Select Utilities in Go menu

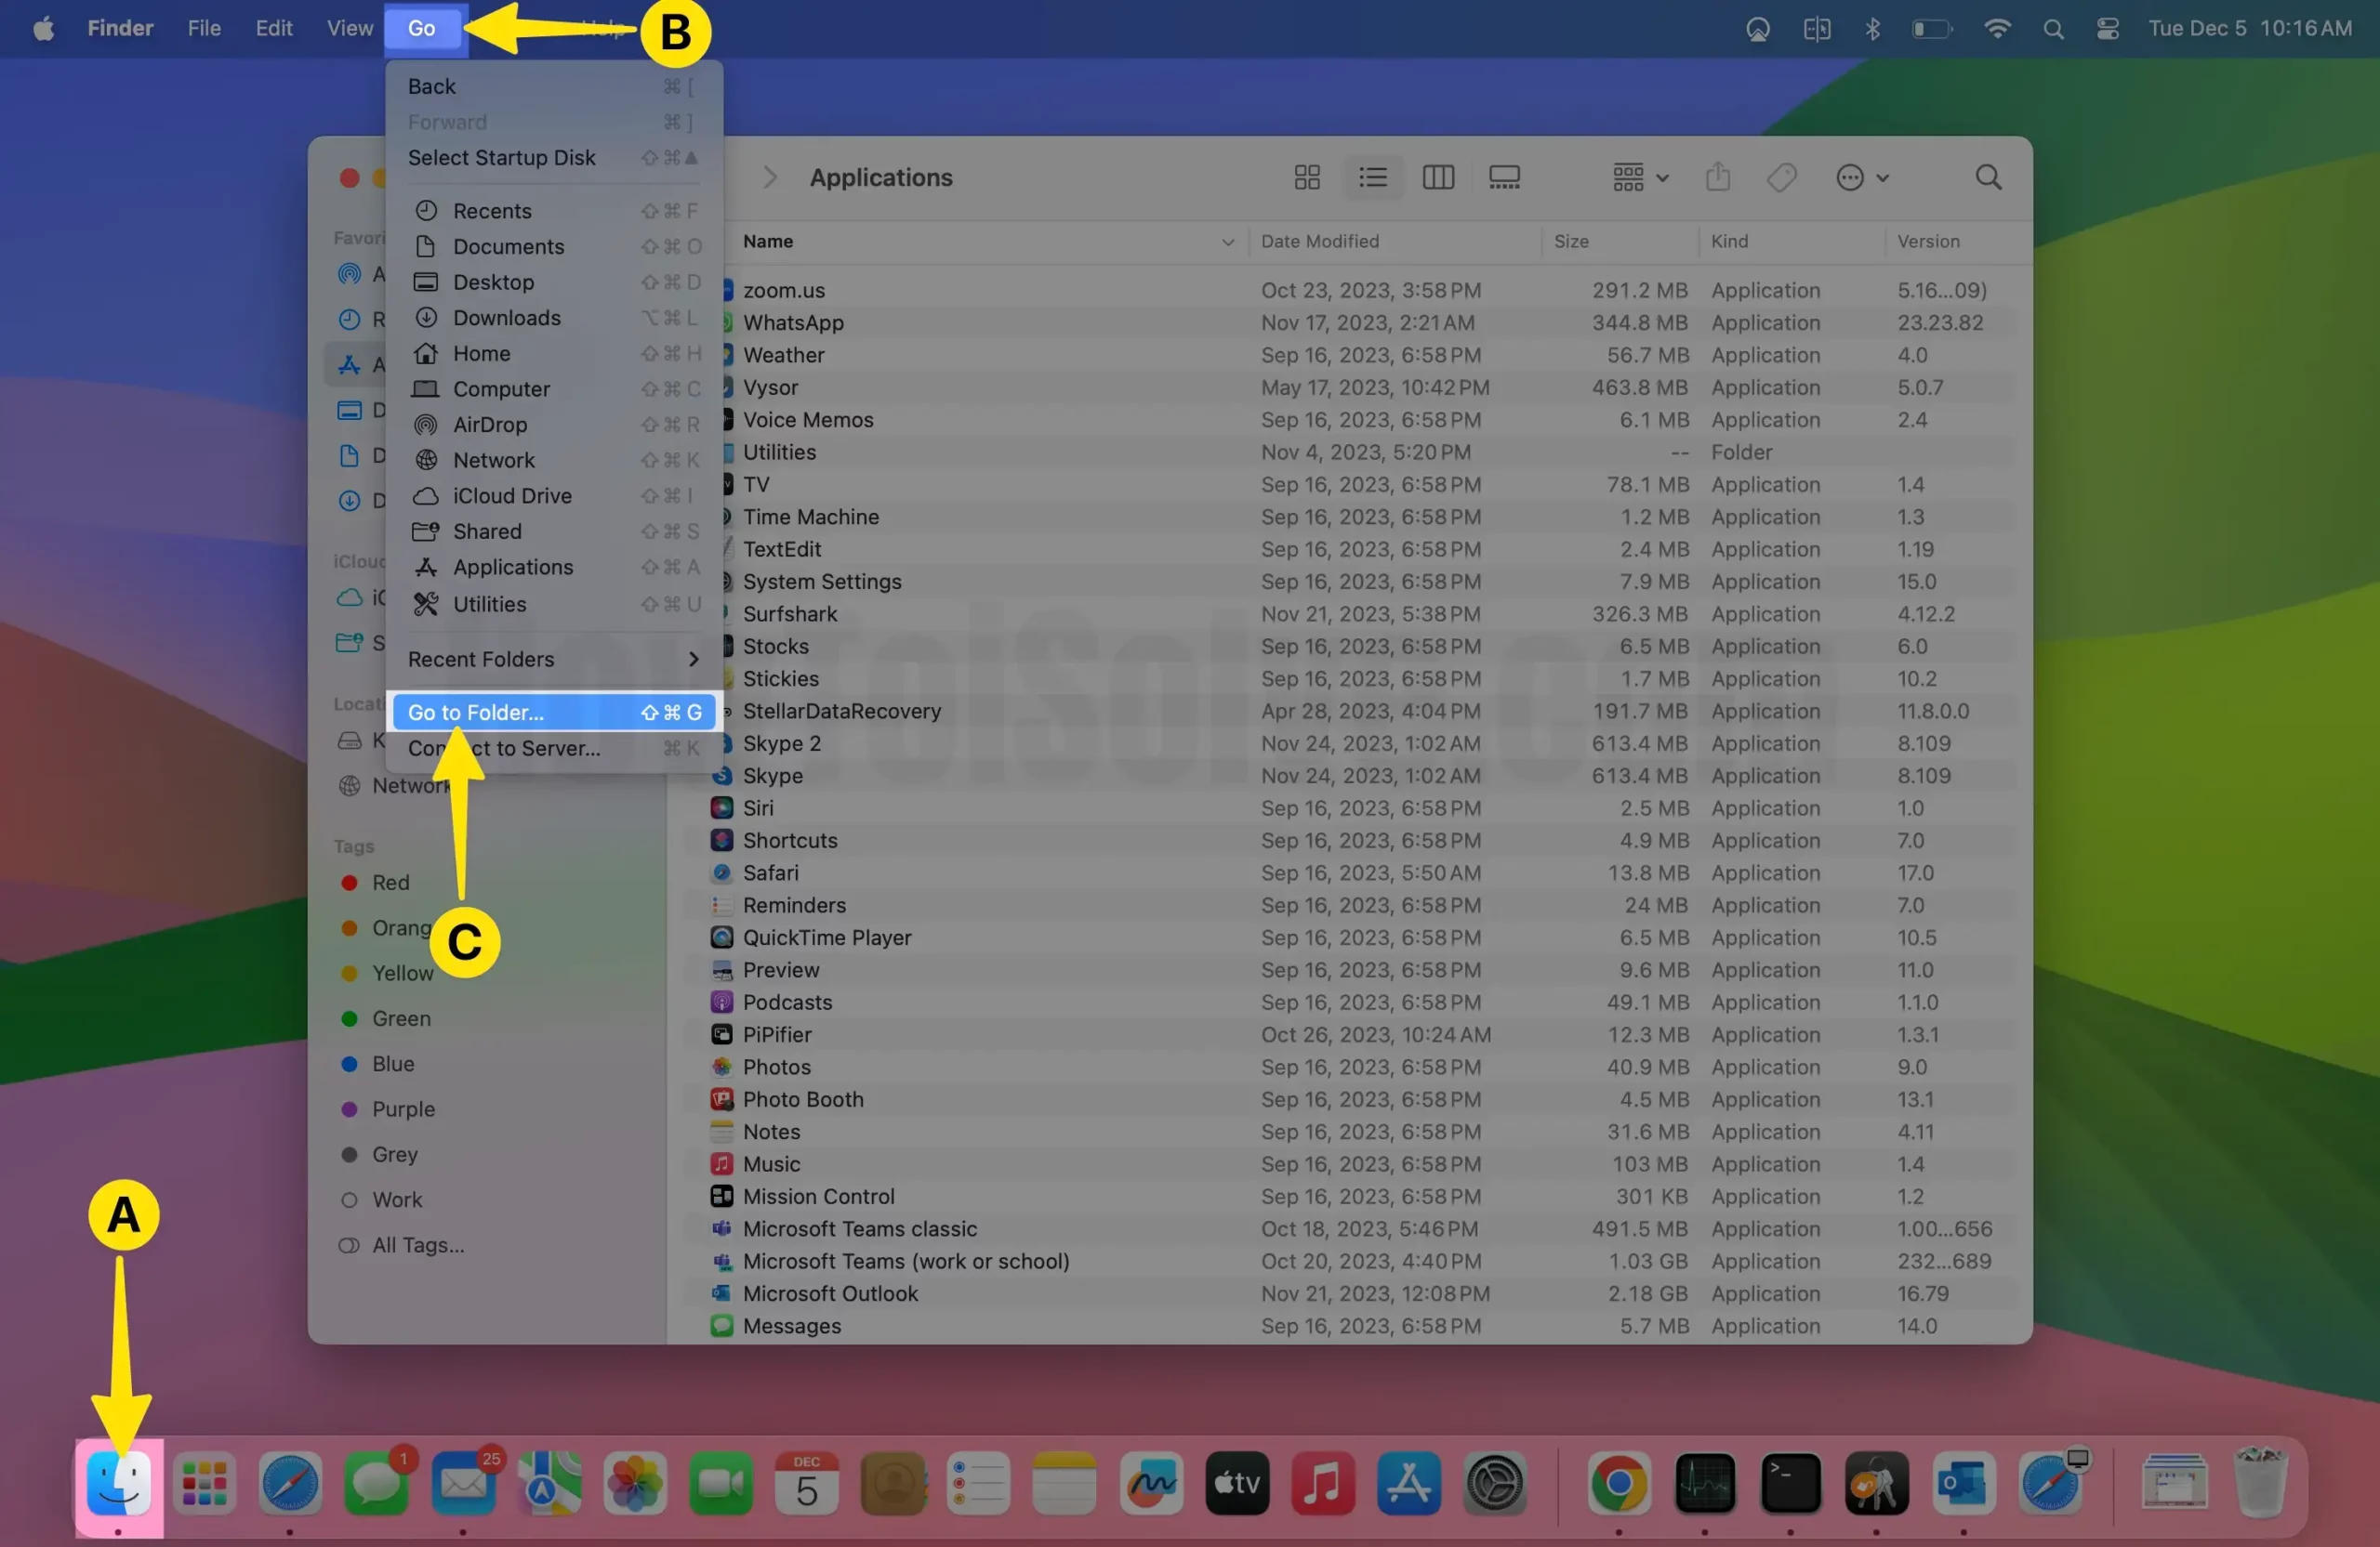pyautogui.click(x=553, y=605)
